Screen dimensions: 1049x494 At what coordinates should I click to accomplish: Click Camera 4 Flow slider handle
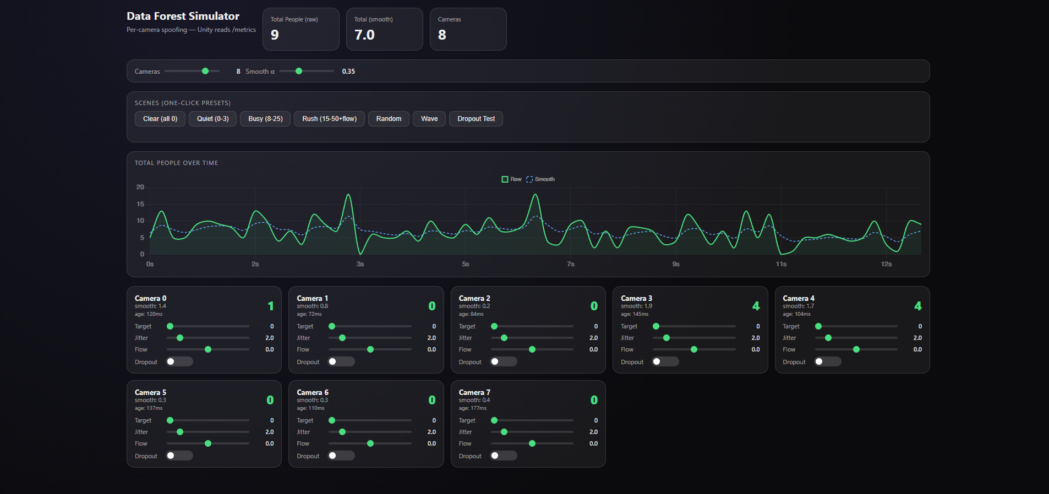click(x=856, y=349)
